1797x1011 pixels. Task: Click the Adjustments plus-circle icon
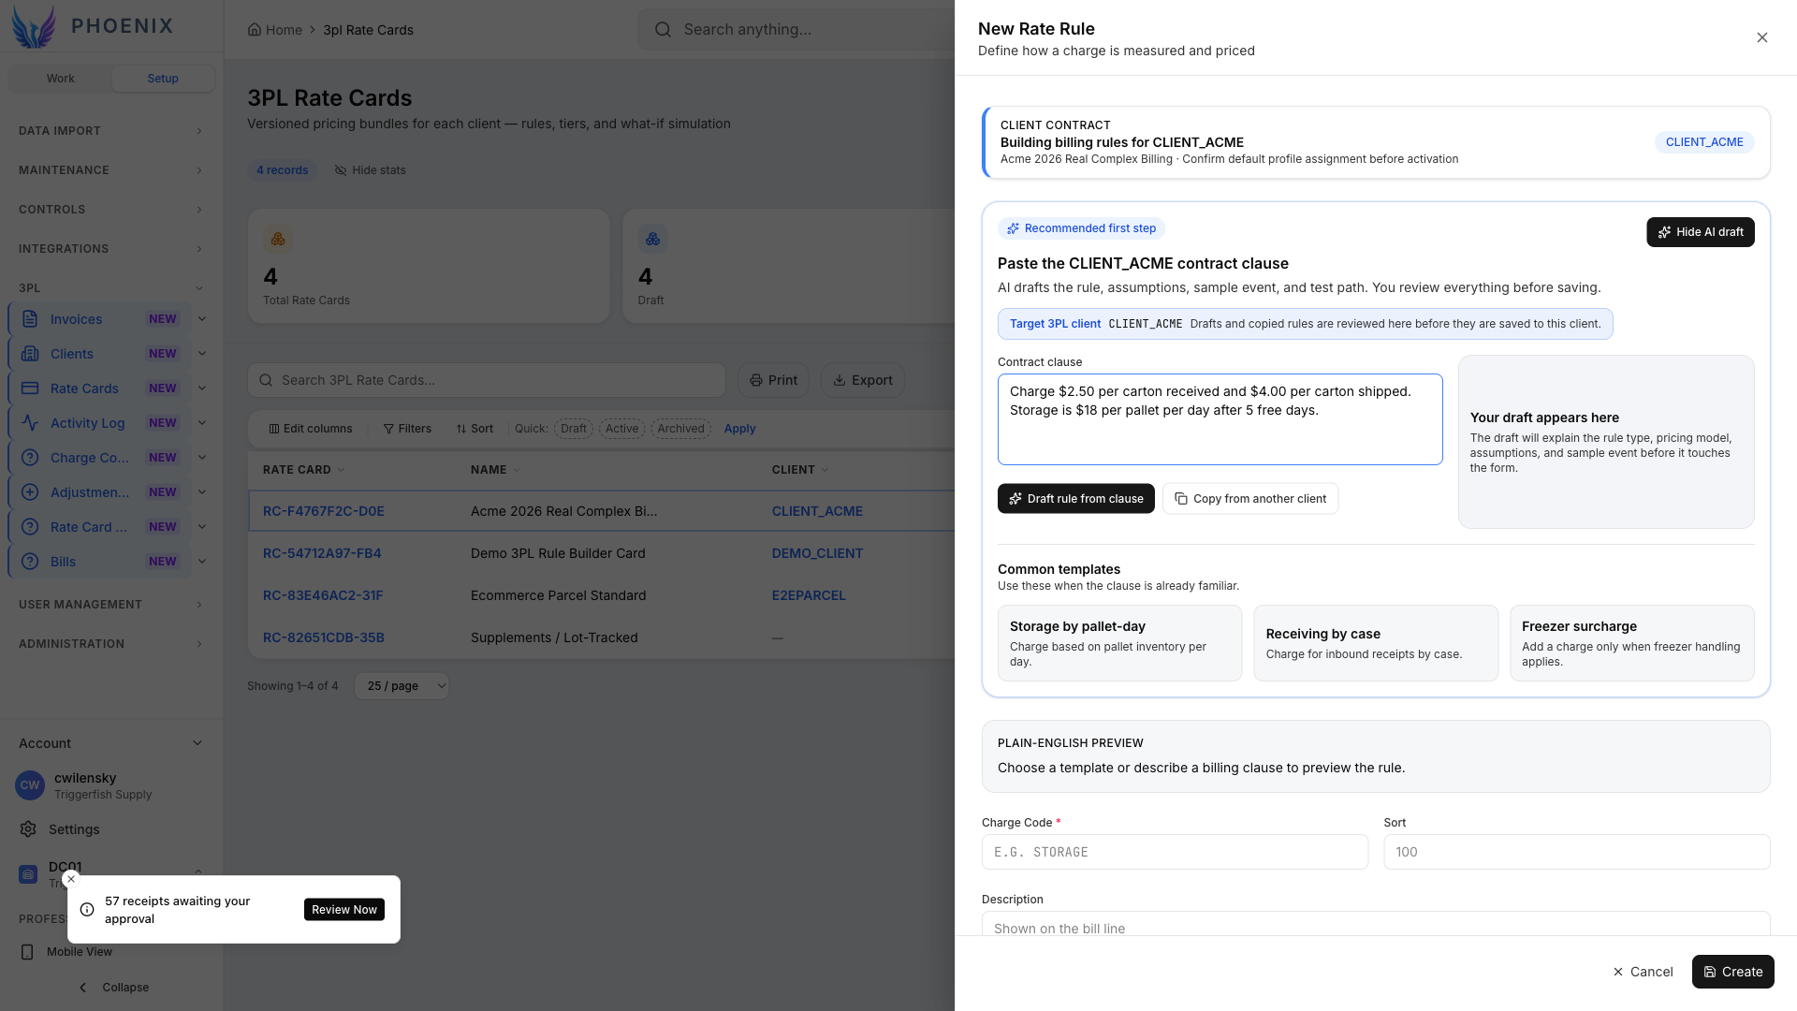(30, 492)
